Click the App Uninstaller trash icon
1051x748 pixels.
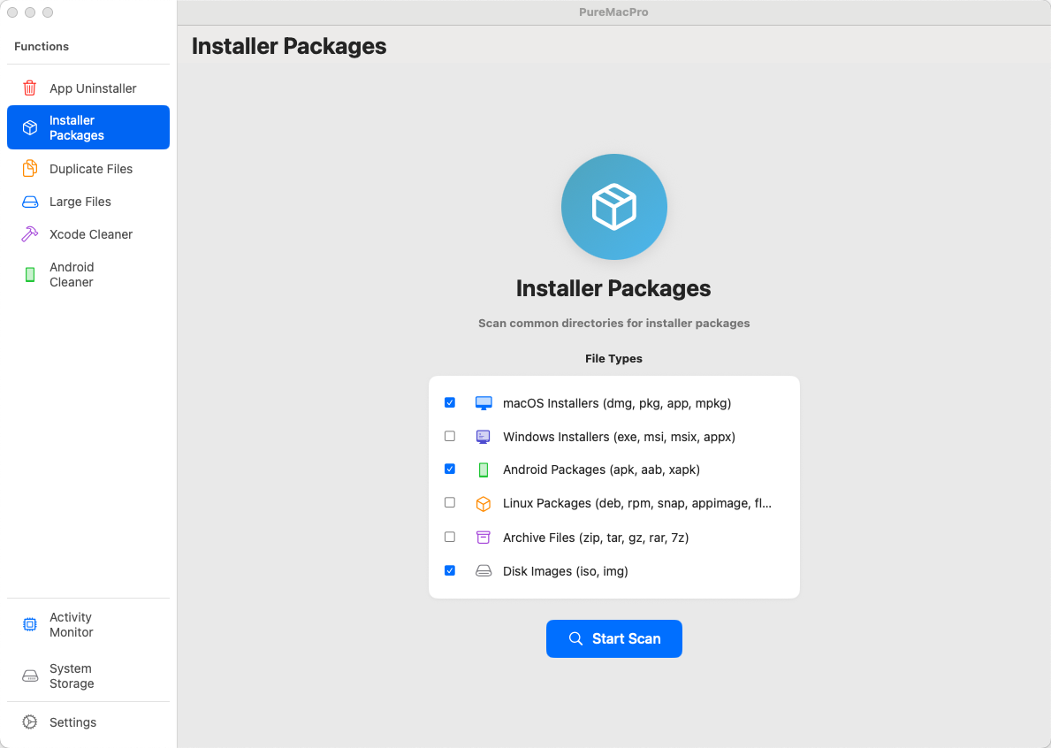[30, 88]
